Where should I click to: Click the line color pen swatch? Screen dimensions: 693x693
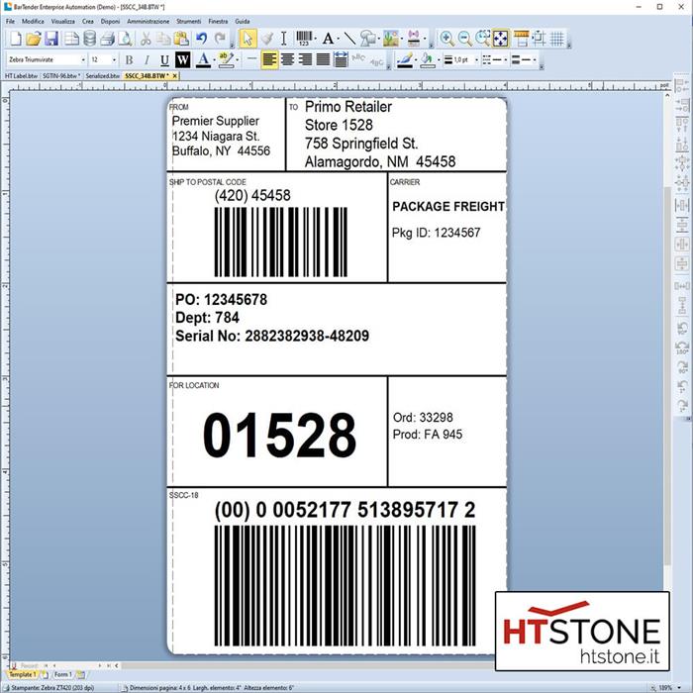tap(404, 59)
